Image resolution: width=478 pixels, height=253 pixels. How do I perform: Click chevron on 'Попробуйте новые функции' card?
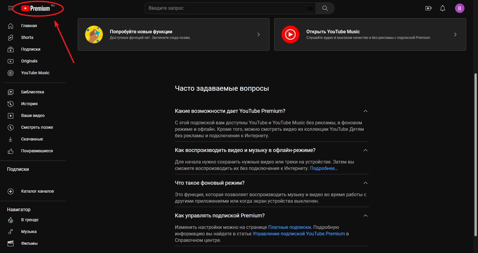pyautogui.click(x=259, y=34)
